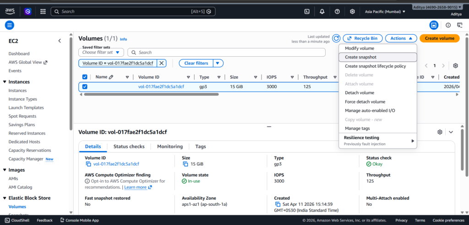This screenshot has width=469, height=225.
Task: Clear the Volume ID filter token
Action: pos(162,63)
